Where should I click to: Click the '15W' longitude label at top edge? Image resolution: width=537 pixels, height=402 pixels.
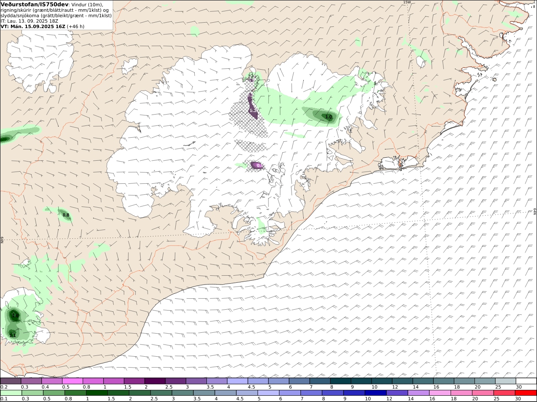coord(407,2)
